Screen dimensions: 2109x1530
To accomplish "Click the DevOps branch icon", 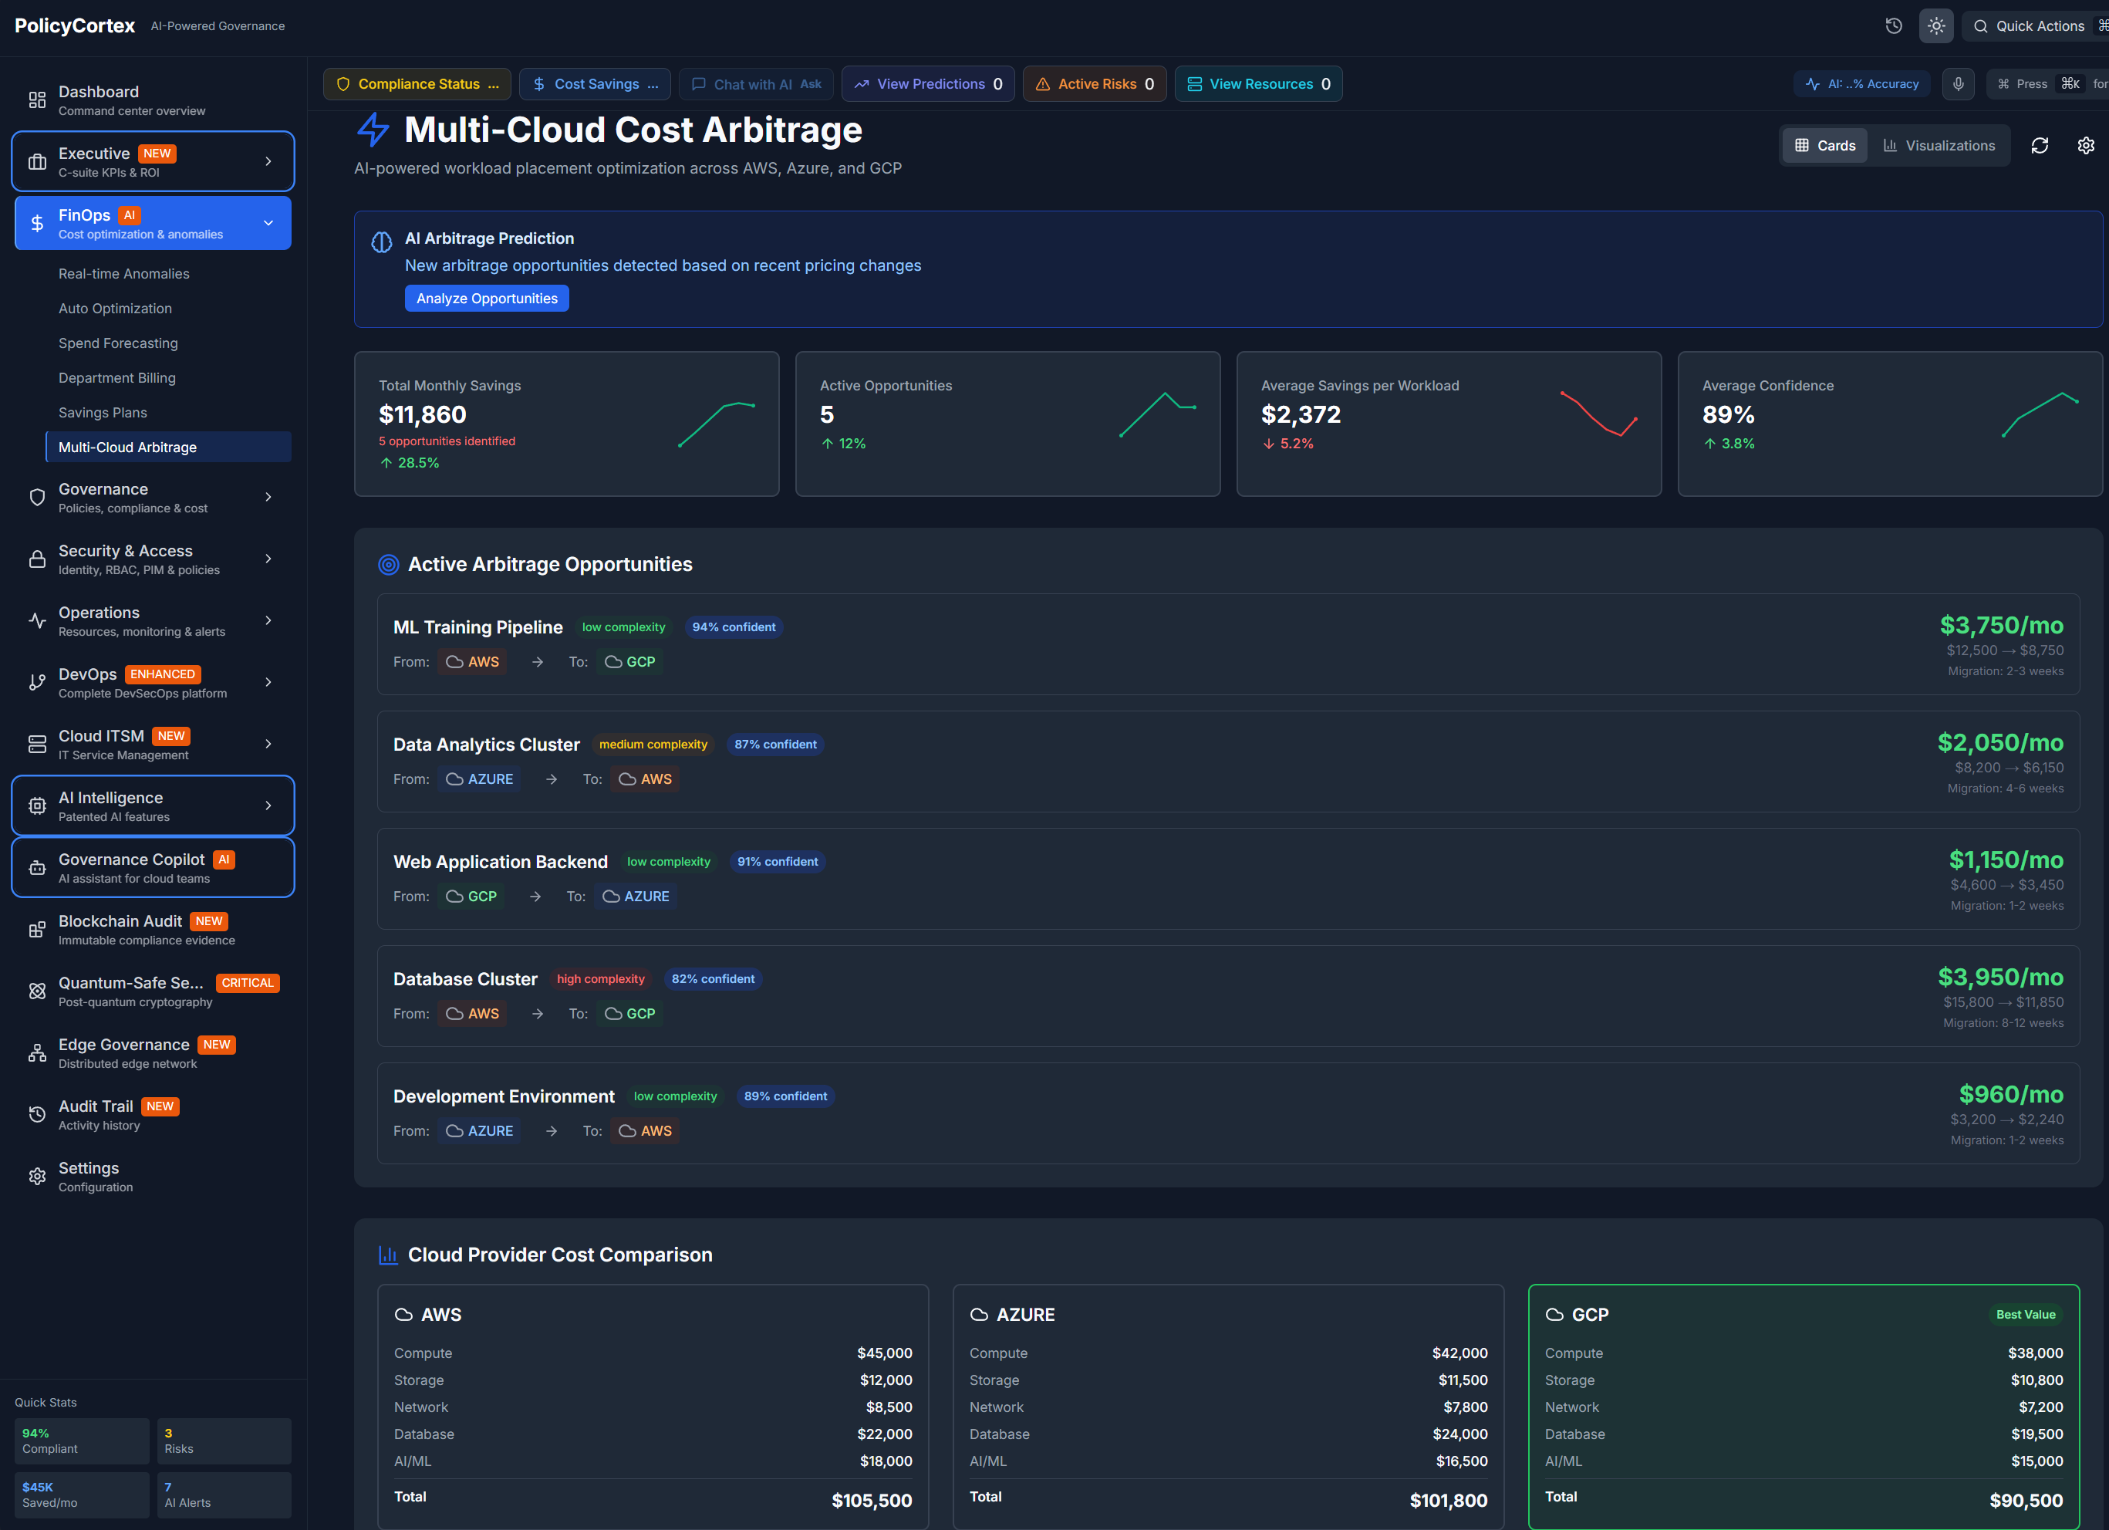I will pos(37,683).
